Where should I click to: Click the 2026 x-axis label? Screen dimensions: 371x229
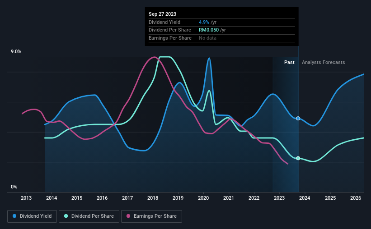356,198
